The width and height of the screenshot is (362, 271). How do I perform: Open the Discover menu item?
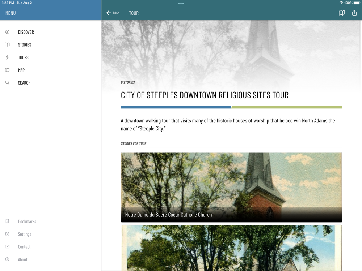(x=26, y=32)
